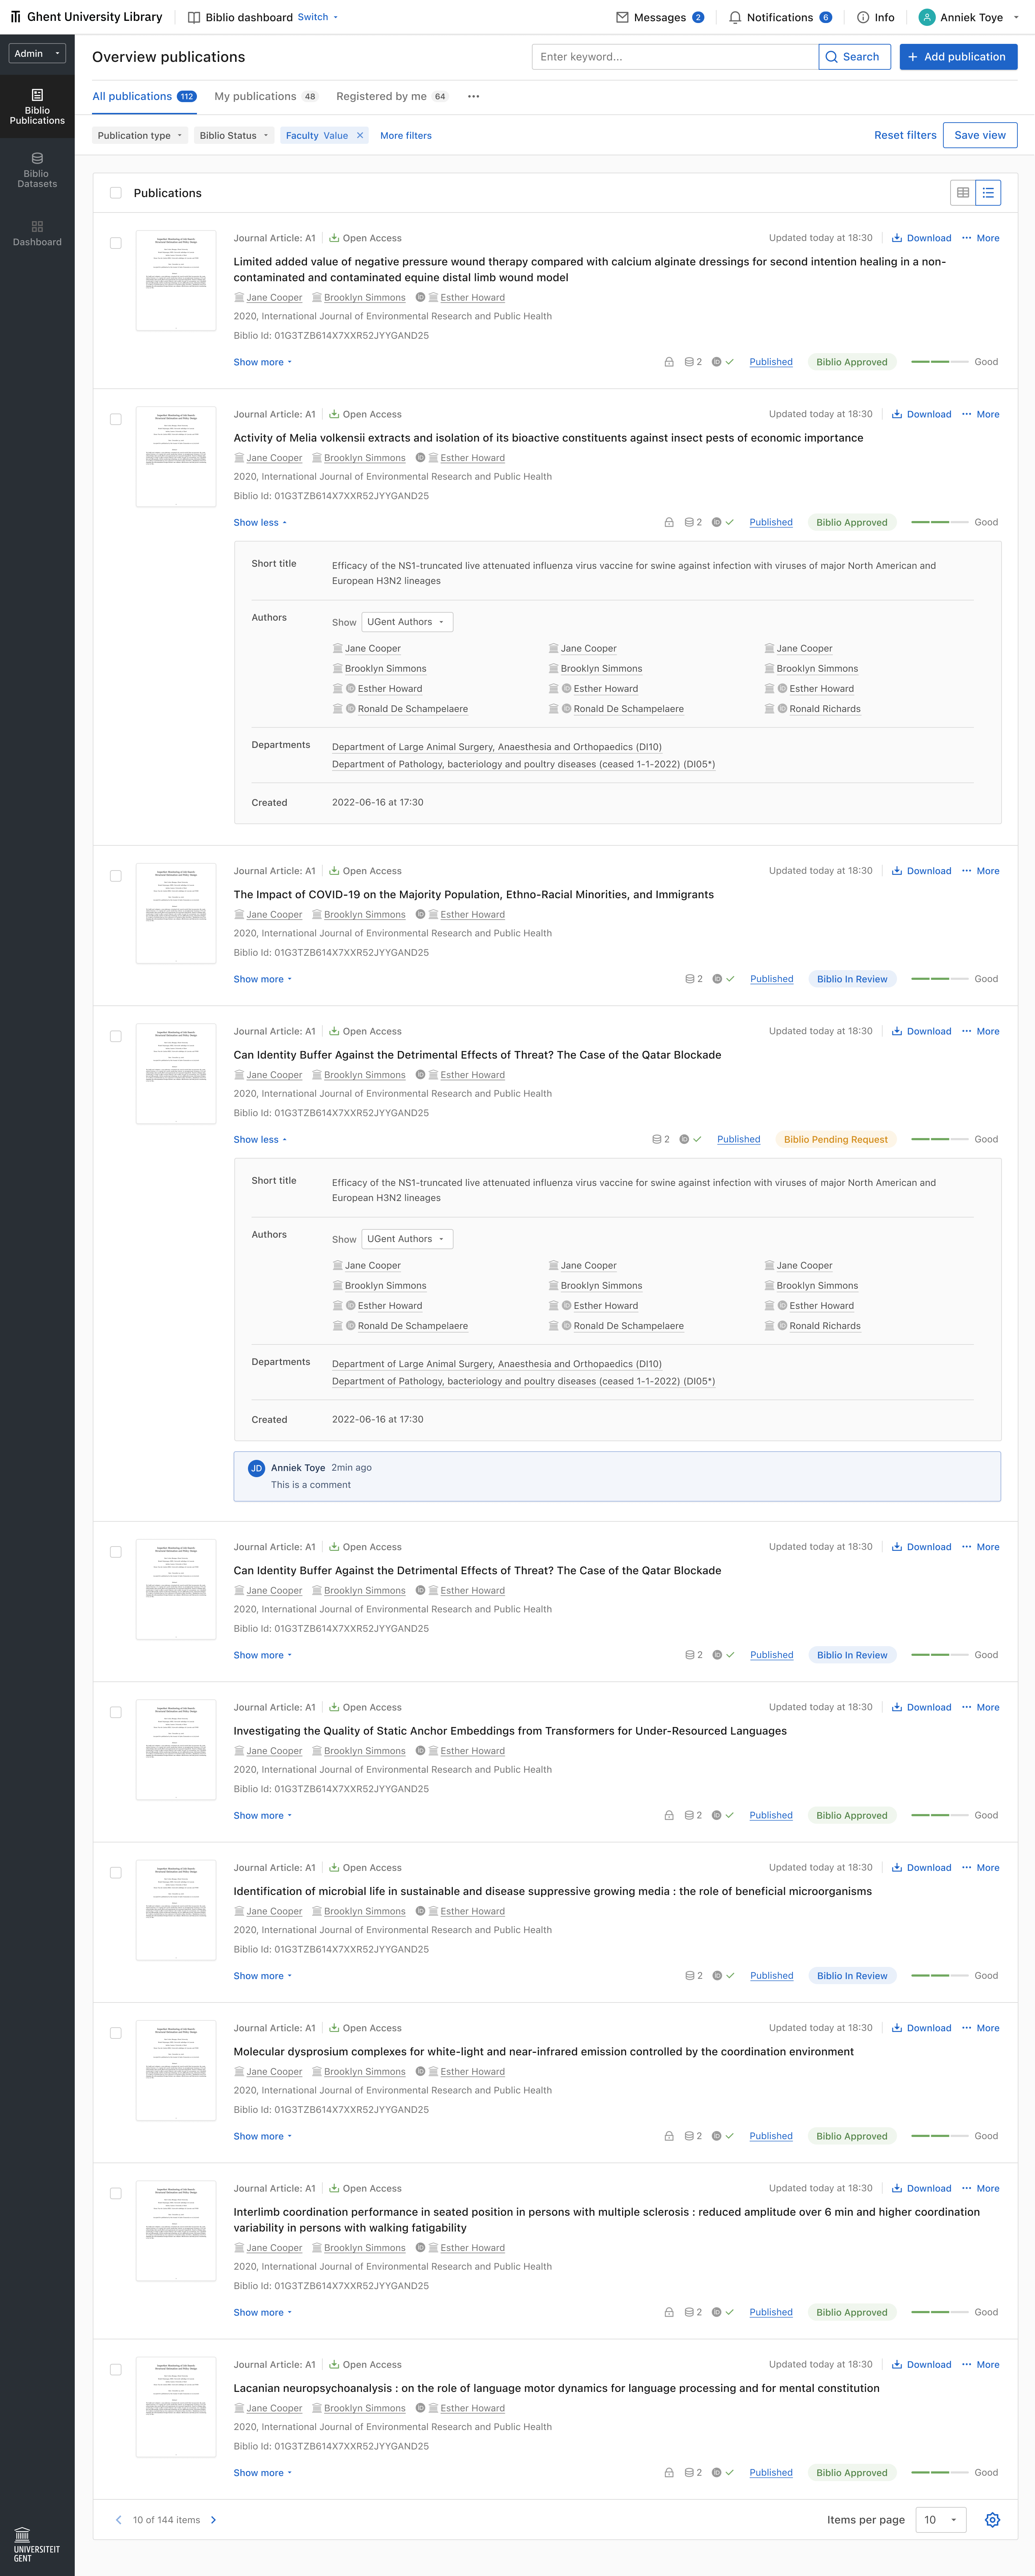Click the Info icon in header
This screenshot has height=2576, width=1035.
pyautogui.click(x=863, y=17)
